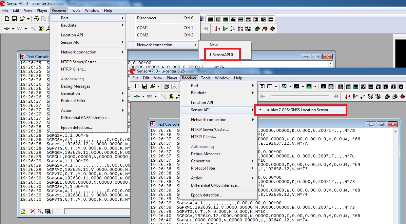The height and width of the screenshot is (224, 406).
Task: Toggle the pause button in Text Console footer
Action: (57, 211)
